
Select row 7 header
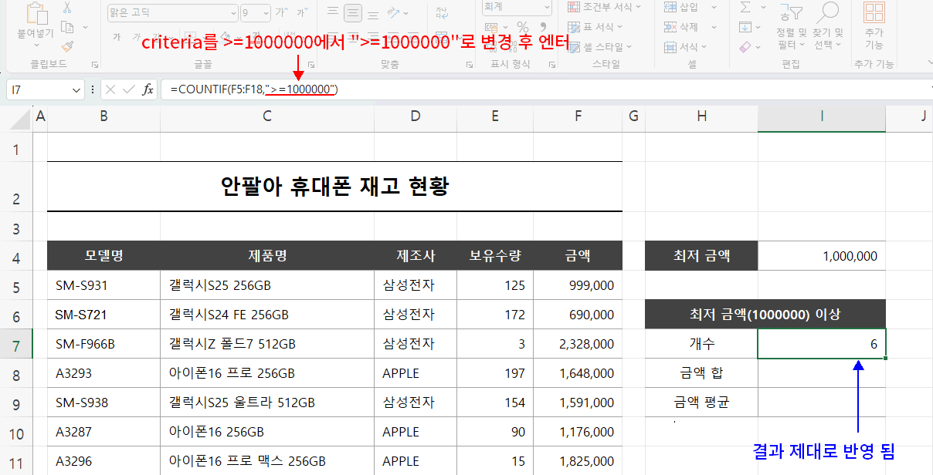click(x=16, y=344)
